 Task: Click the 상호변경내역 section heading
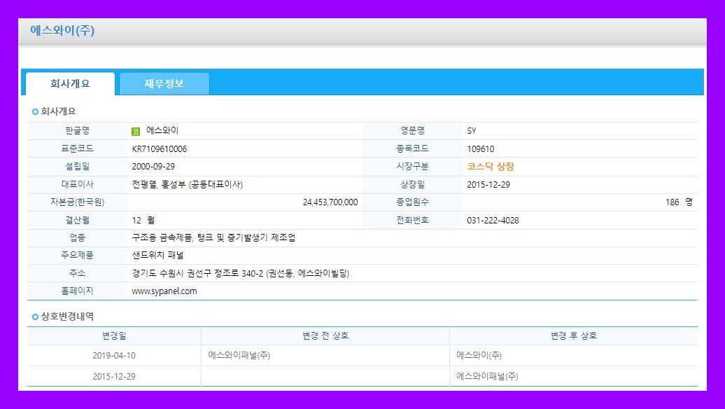67,317
